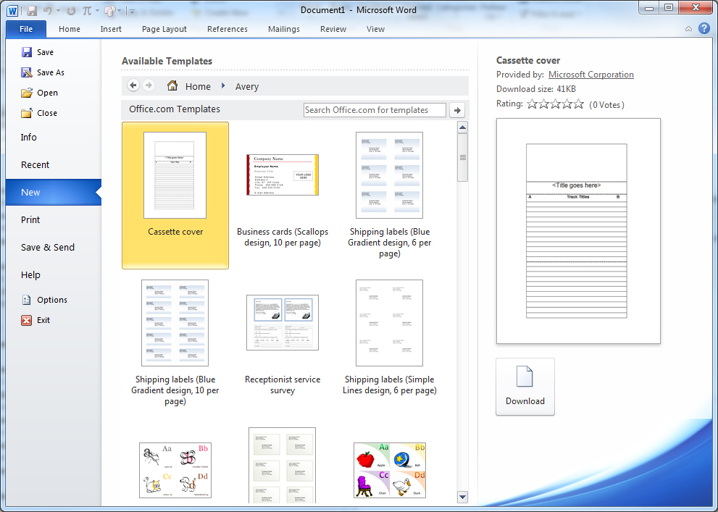Select black-and-white alphabet cards template thumbnail

click(x=175, y=470)
